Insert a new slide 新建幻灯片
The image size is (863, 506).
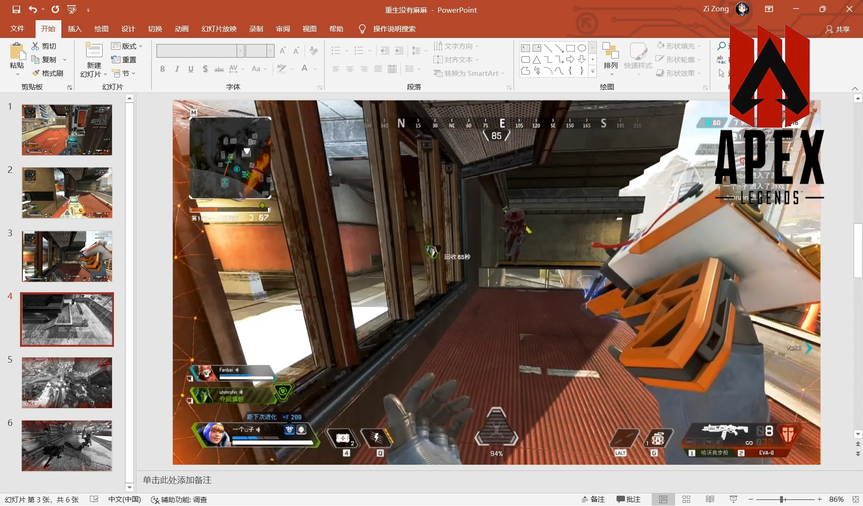pyautogui.click(x=94, y=60)
